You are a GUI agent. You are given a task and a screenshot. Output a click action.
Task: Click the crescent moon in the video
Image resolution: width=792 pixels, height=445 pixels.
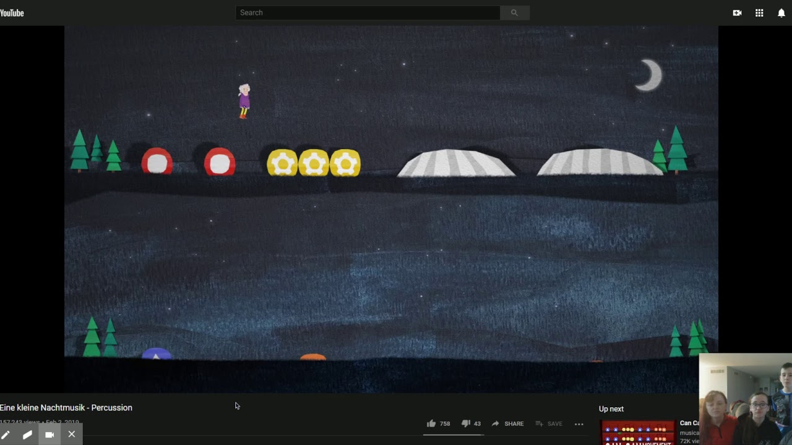click(x=648, y=75)
